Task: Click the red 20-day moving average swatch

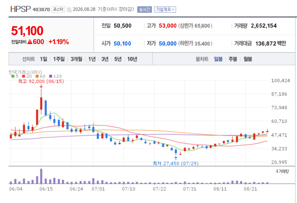Action: (x=24, y=76)
